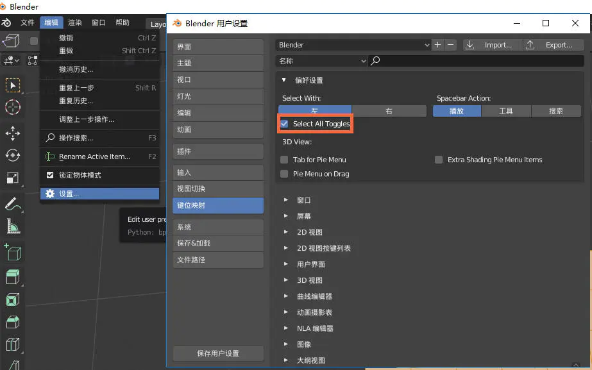Set Spacebar Action to 播放

tap(457, 111)
